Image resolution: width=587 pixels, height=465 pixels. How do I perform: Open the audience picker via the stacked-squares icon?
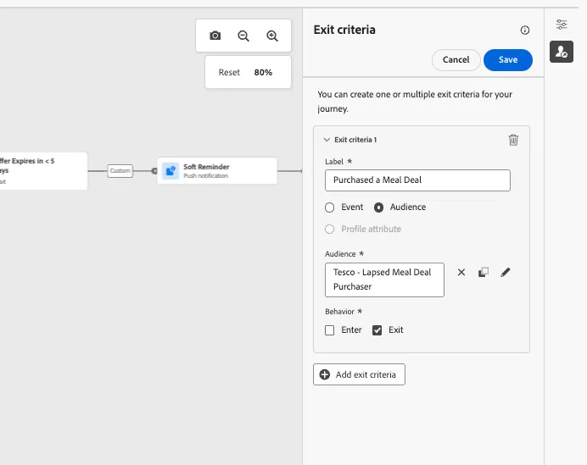484,272
